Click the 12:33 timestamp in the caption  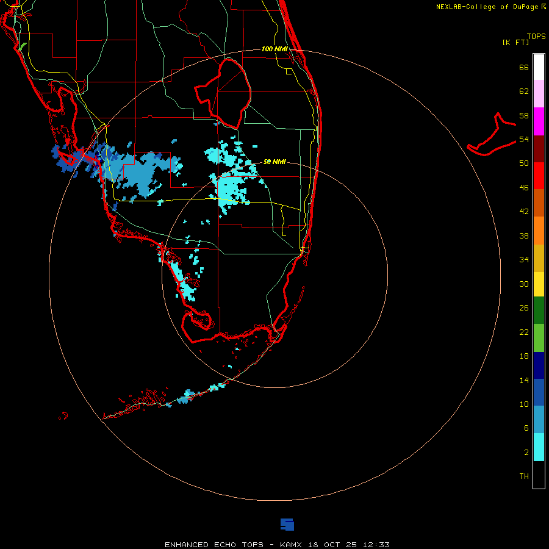[376, 545]
